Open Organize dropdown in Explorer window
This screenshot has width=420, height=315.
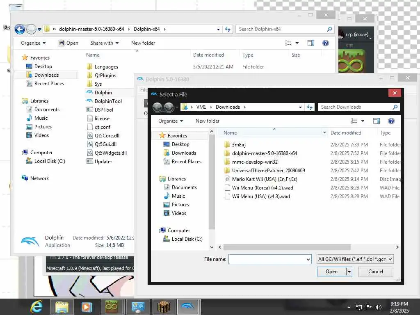coord(33,43)
